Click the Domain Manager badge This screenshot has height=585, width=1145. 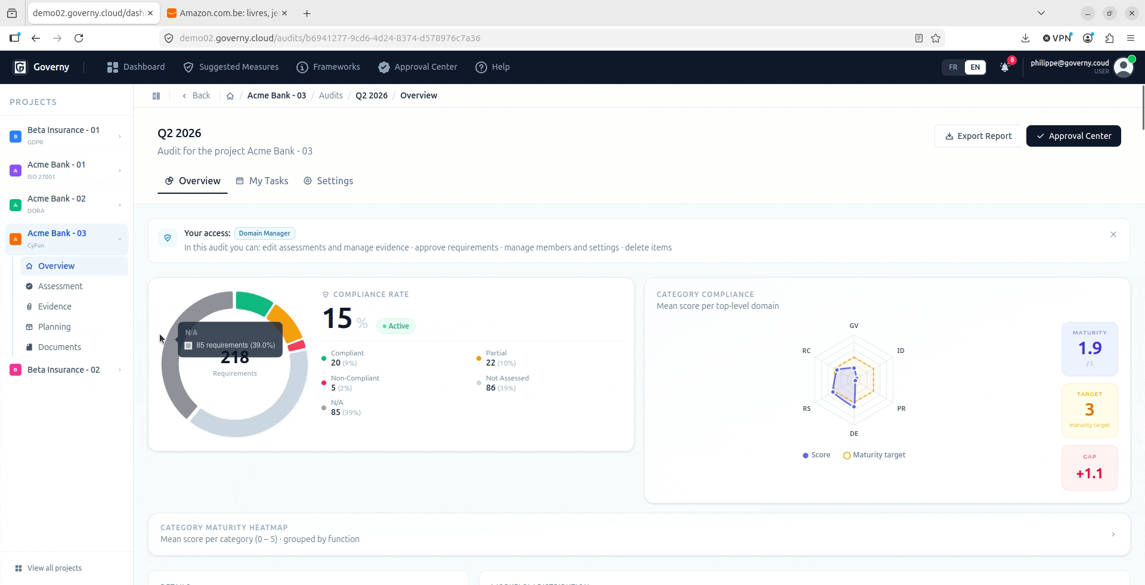[x=264, y=234]
